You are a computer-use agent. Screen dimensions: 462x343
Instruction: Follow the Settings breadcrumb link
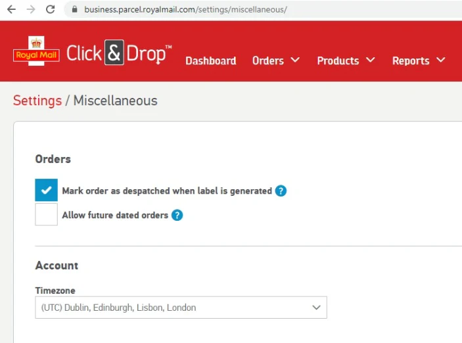coord(37,101)
